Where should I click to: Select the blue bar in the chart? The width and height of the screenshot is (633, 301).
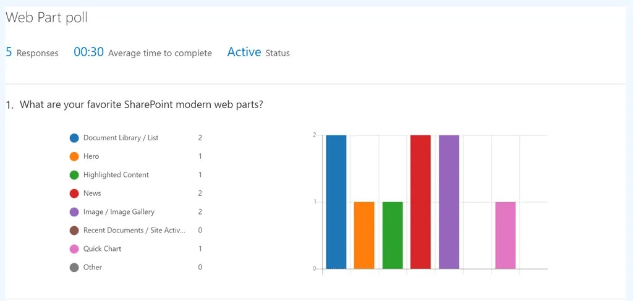336,202
